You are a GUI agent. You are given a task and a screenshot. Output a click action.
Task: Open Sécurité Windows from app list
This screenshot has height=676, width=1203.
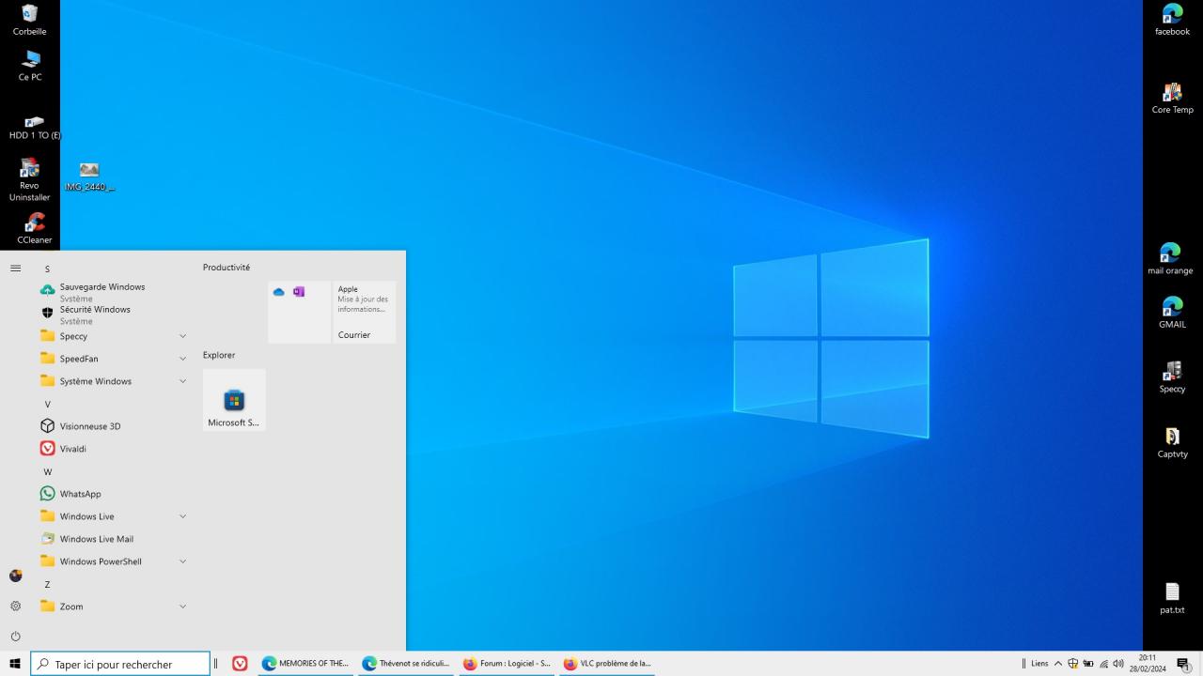[x=113, y=315]
